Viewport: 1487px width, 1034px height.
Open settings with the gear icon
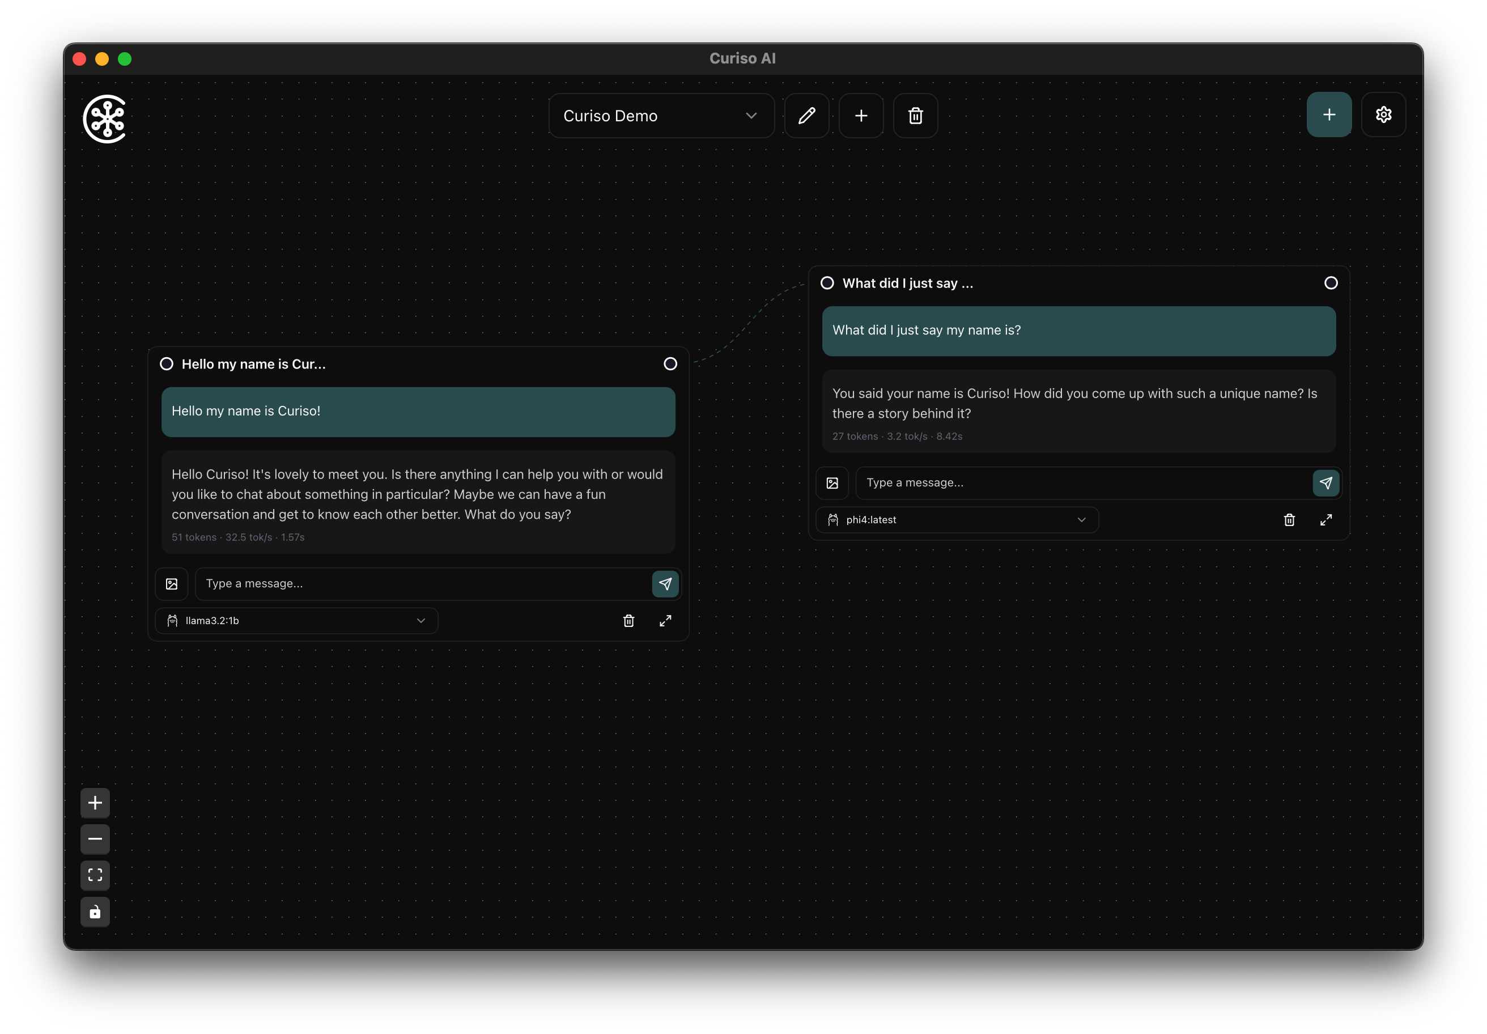pos(1383,115)
